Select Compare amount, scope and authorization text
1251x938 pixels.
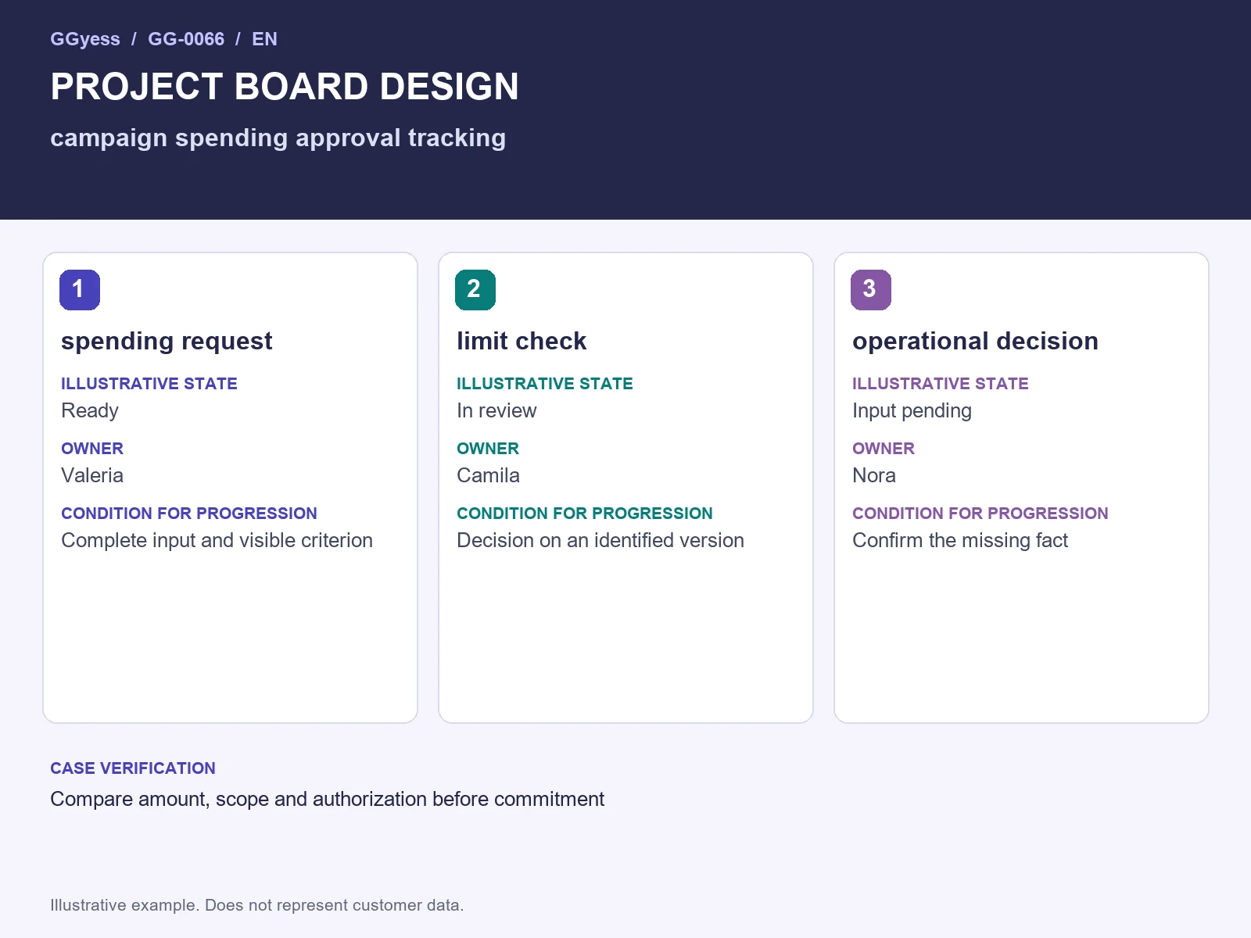click(327, 800)
